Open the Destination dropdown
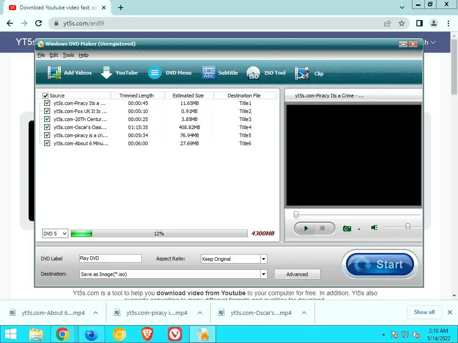458x343 pixels. click(263, 274)
